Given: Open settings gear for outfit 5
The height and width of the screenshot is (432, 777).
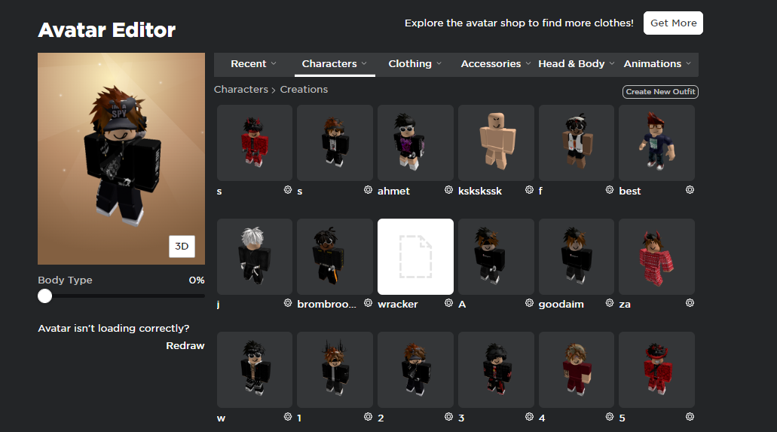Looking at the screenshot, I should (x=690, y=417).
